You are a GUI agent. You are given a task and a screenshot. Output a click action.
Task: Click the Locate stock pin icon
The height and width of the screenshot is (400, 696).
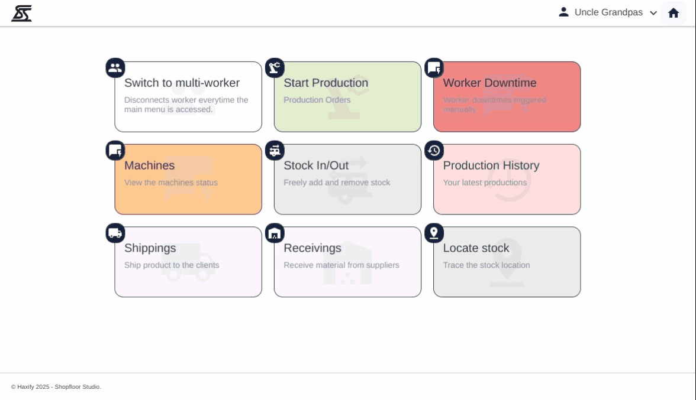(434, 233)
